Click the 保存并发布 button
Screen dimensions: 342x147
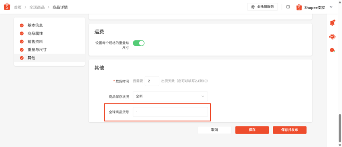tap(290, 130)
